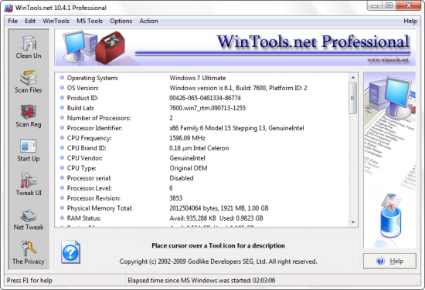The image size is (425, 290).
Task: Click the question mark document icon
Action: click(70, 252)
